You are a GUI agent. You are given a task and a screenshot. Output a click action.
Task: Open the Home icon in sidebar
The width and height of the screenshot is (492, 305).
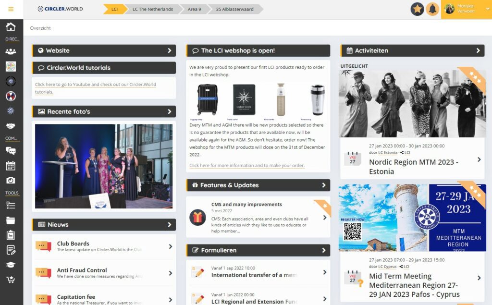pyautogui.click(x=11, y=27)
